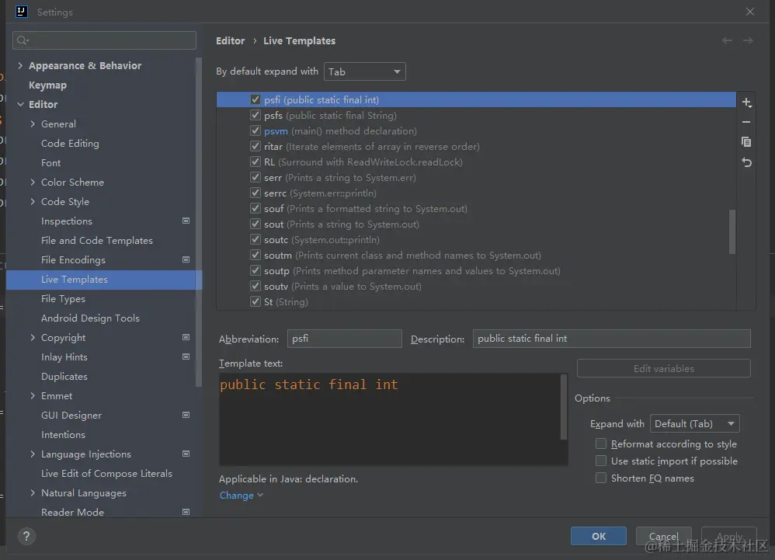Screen dimensions: 775x560
Task: Click the IntelliJ logo in title bar
Action: pos(21,12)
